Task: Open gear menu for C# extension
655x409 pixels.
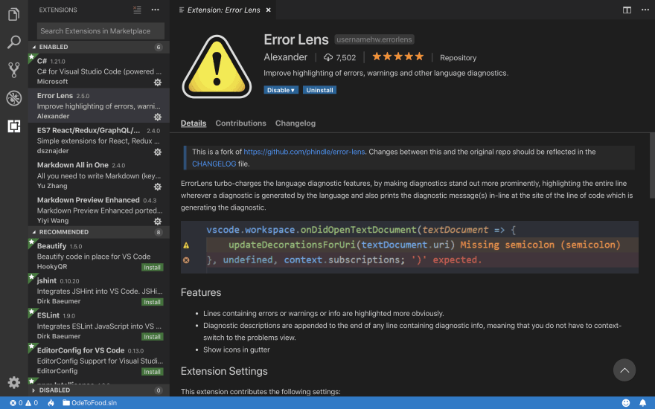Action: pyautogui.click(x=158, y=83)
